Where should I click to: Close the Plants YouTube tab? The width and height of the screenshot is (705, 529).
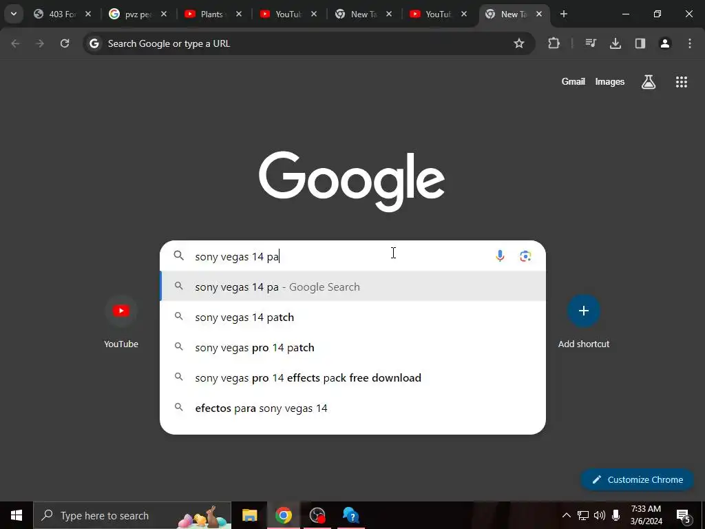239,14
